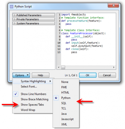Click the 'Ln 1, Col 1' status text
The height and width of the screenshot is (129, 125).
71,75
